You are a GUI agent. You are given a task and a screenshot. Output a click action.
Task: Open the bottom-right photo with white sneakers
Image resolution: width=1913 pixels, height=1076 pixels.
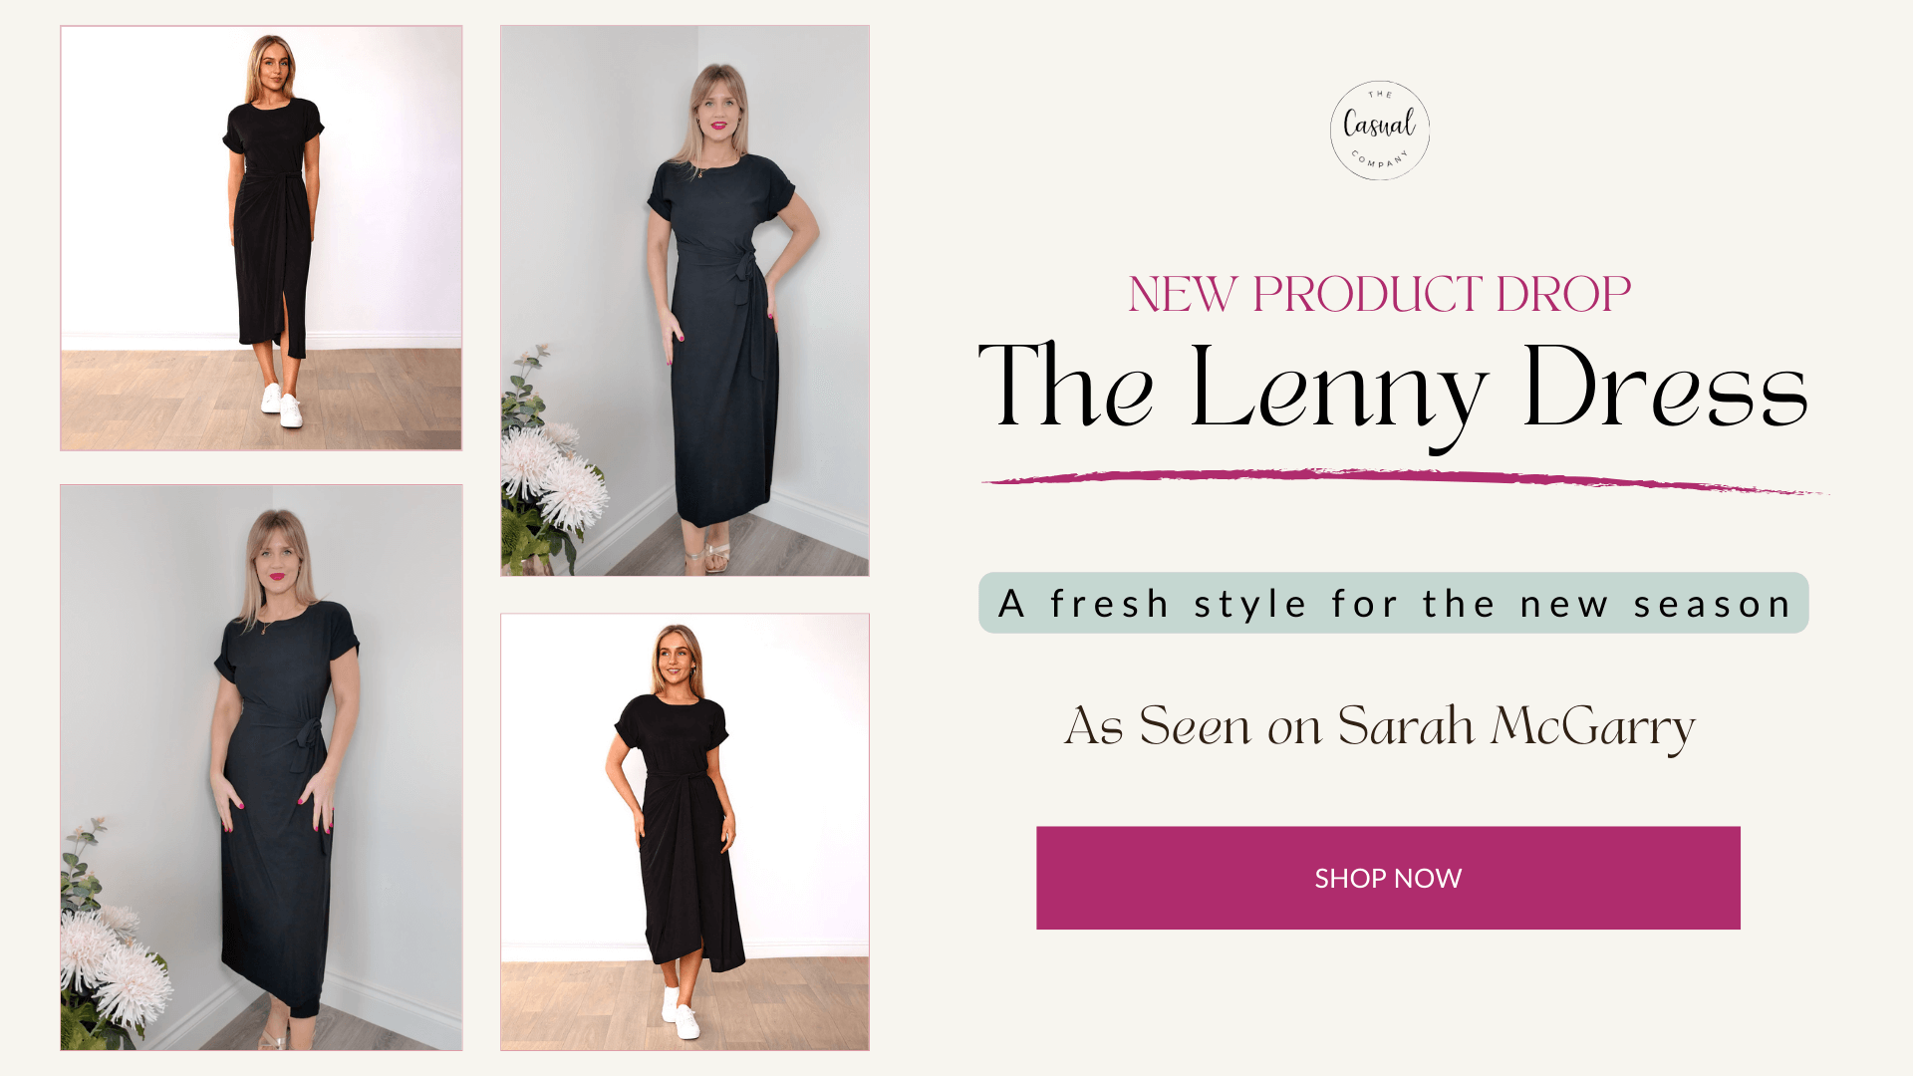click(684, 832)
